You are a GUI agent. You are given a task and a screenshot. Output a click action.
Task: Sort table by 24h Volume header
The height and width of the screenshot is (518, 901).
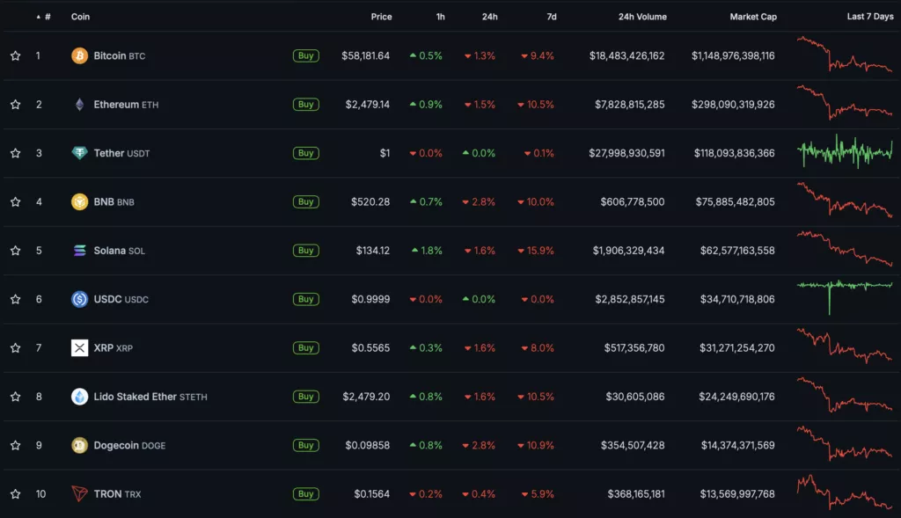[642, 17]
